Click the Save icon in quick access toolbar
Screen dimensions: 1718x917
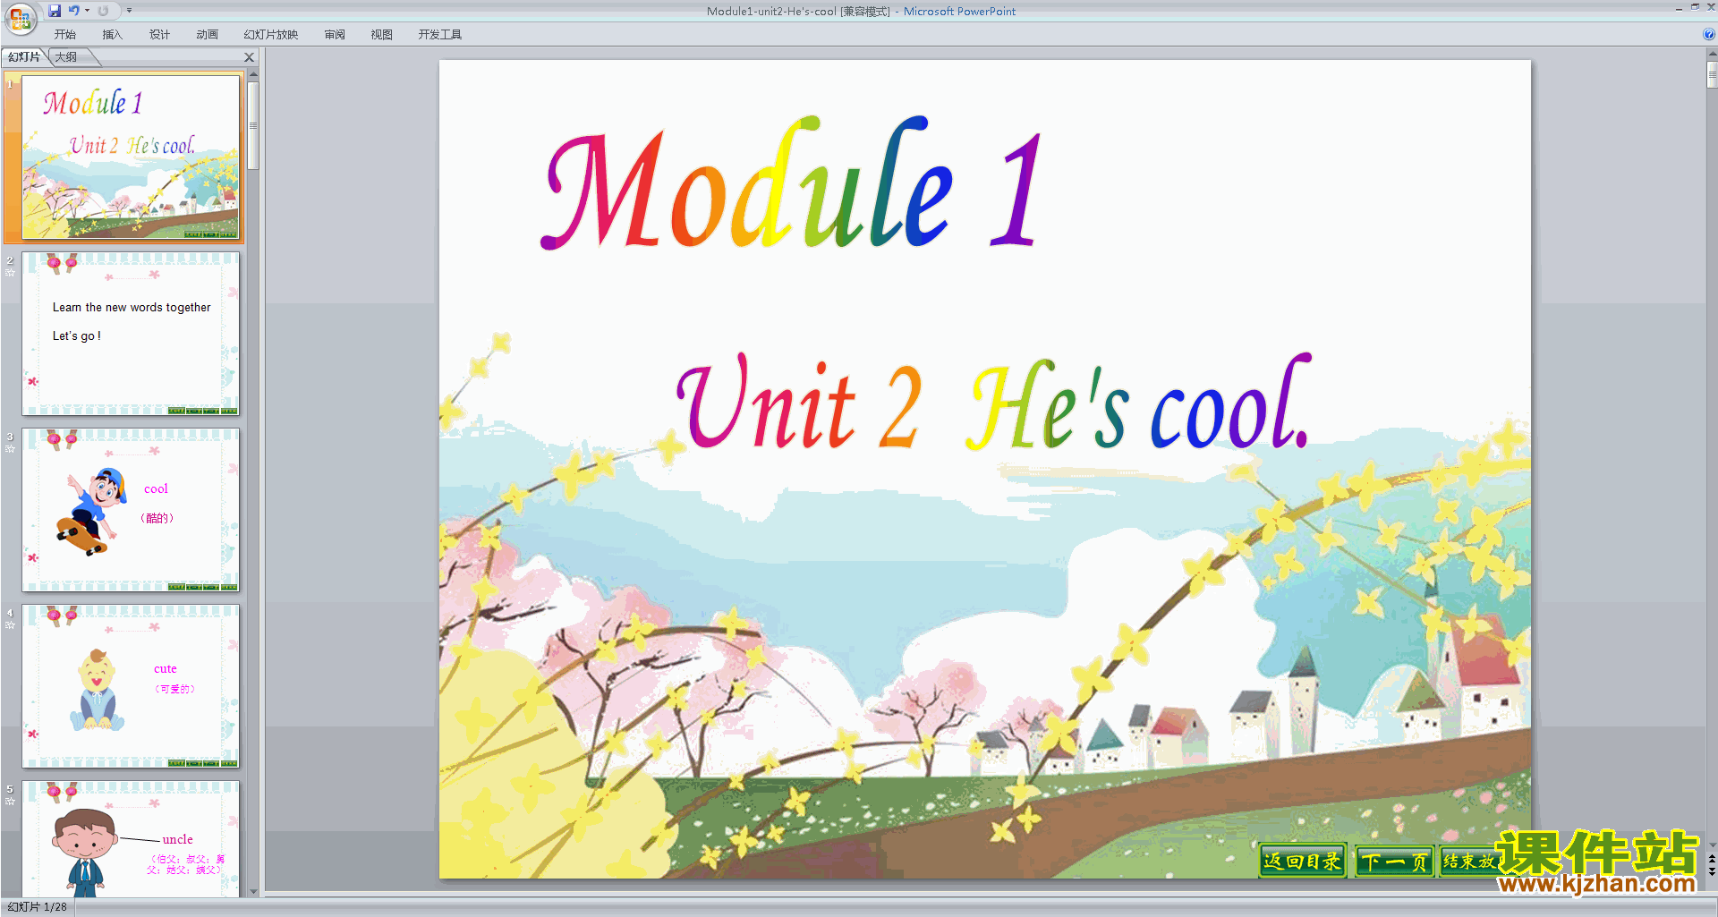tap(55, 11)
